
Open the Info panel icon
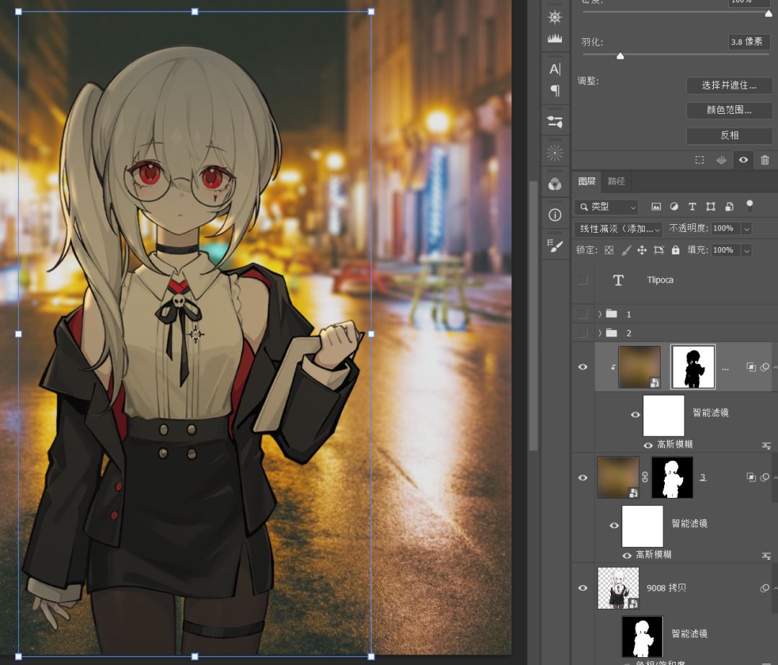click(555, 215)
